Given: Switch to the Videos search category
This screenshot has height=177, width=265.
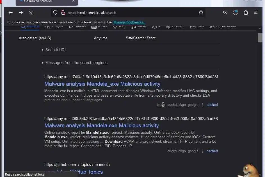Looking at the screenshot, I should pyautogui.click(x=77, y=27).
